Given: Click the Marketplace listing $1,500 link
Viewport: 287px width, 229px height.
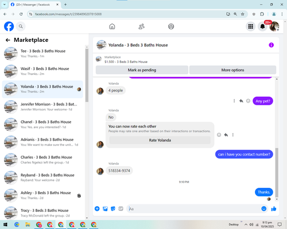Looking at the screenshot, I should [x=126, y=62].
